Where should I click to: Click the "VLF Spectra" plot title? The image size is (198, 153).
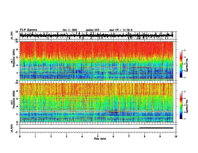pyautogui.click(x=28, y=30)
